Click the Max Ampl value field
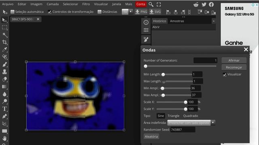Image resolution: width=259 pixels, height=145 pixels. [x=196, y=95]
